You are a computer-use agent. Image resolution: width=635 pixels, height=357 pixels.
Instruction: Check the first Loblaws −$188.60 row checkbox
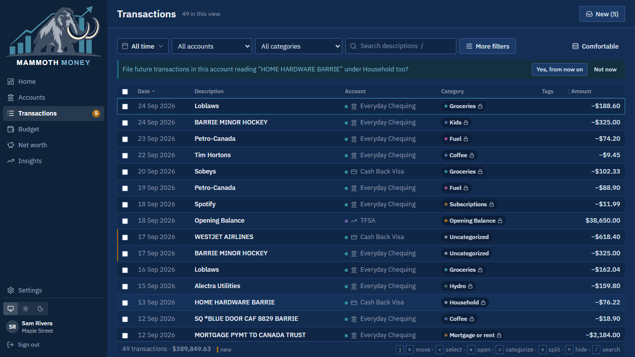click(125, 107)
